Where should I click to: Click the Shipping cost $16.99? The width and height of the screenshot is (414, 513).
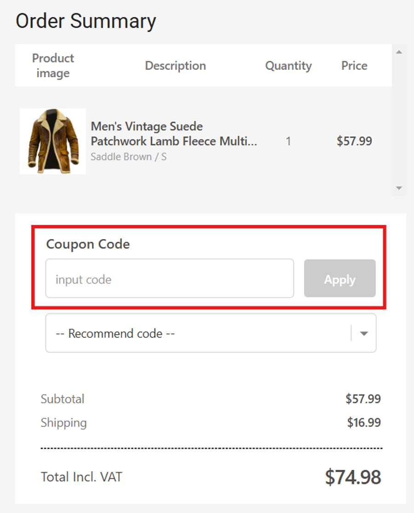(x=364, y=422)
